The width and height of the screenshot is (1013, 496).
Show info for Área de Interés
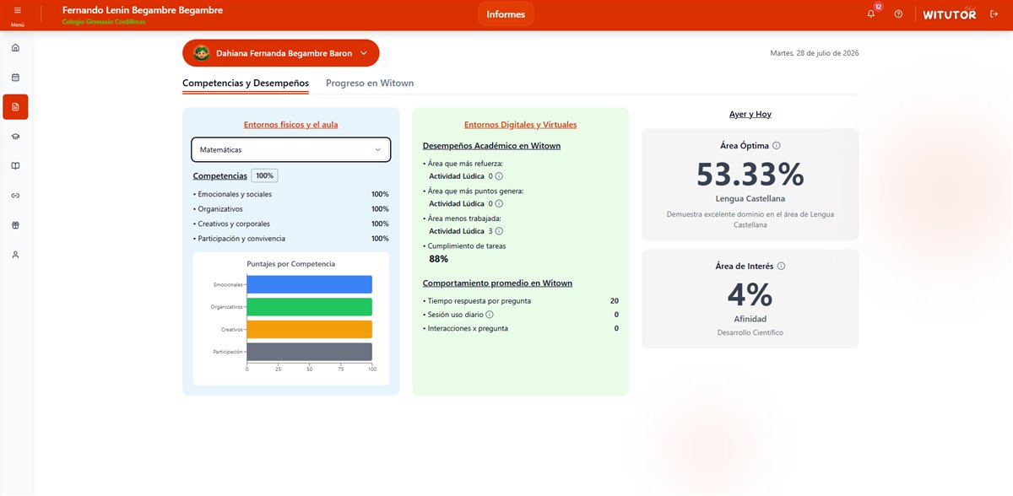[781, 266]
